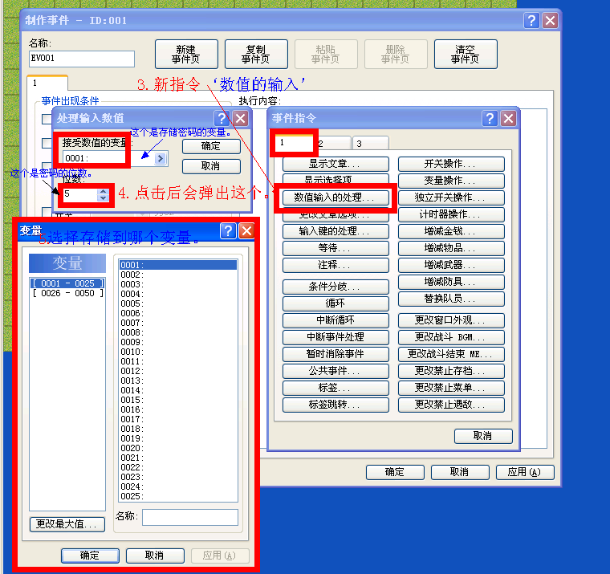Screen dimensions: 610x574
Task: Click 确定 at bottom of 制作事件
Action: coord(395,472)
